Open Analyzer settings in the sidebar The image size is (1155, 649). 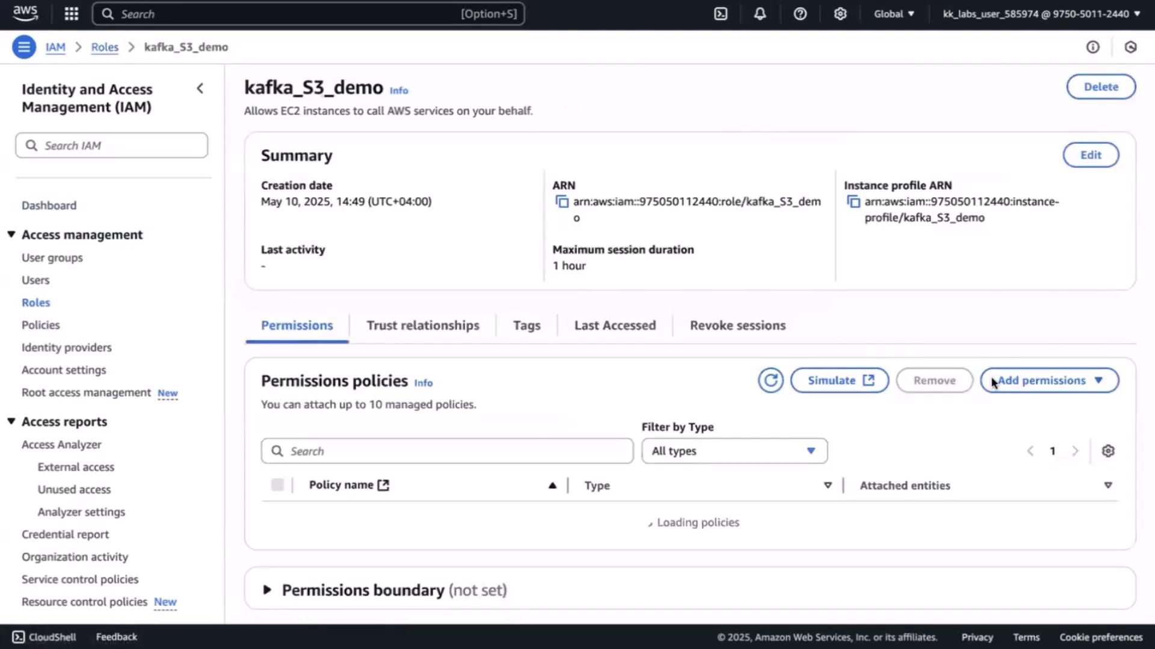(x=81, y=512)
